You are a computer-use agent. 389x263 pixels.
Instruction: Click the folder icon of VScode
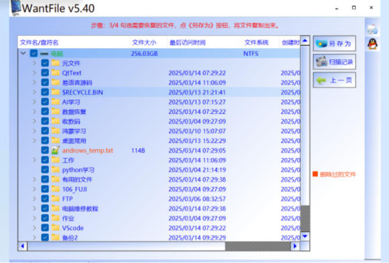(x=56, y=228)
